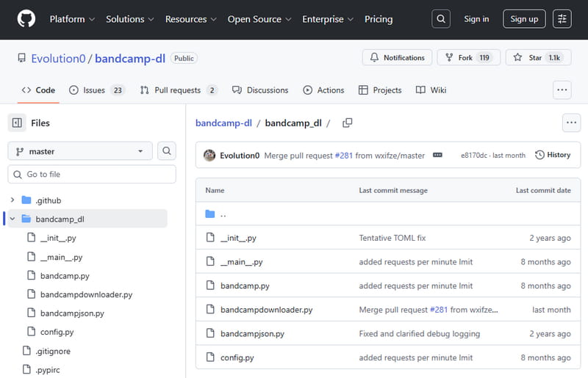Click repository icon before Evolution0
Screen dimensions: 588x378
tap(22, 58)
